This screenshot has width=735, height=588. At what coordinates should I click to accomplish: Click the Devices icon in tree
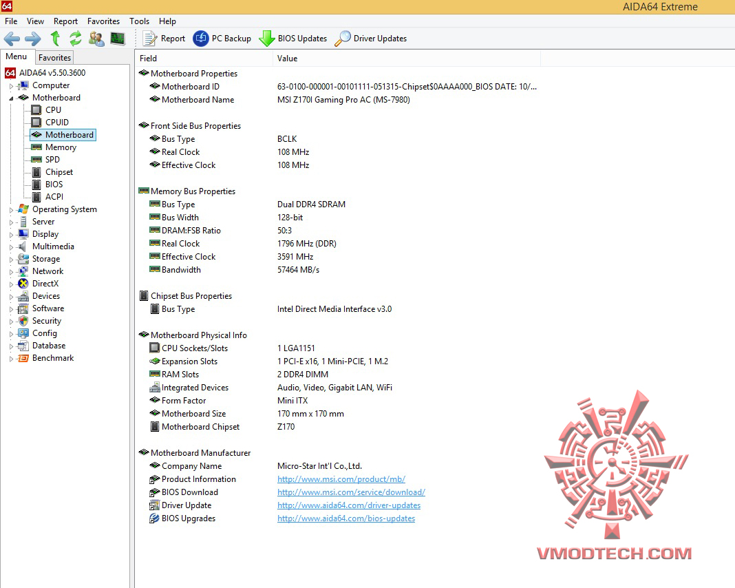click(23, 296)
